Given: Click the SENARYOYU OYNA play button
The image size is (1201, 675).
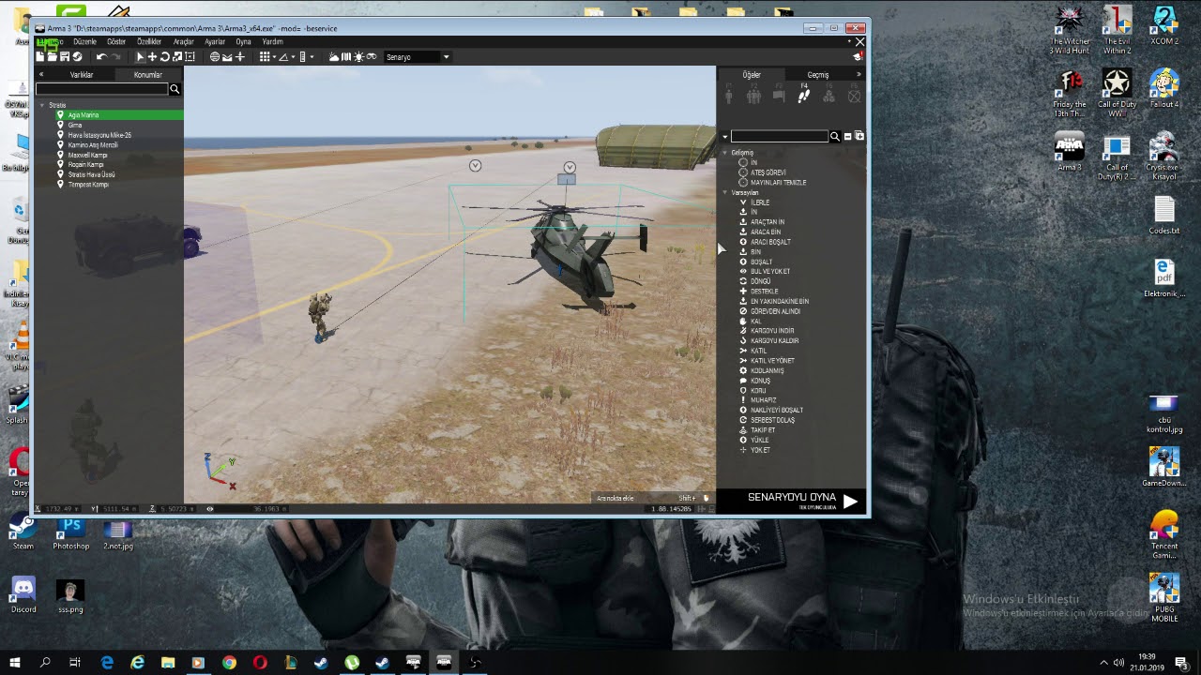Looking at the screenshot, I should point(791,501).
